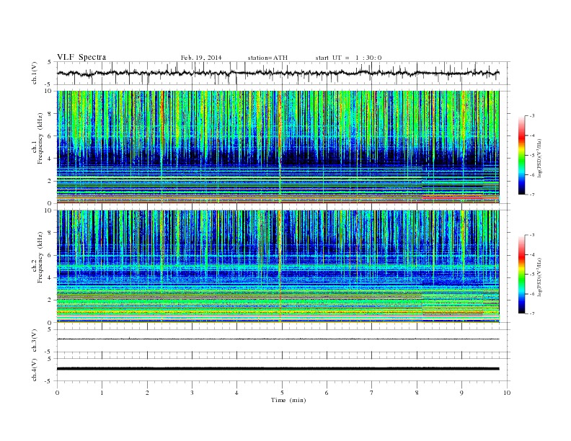Click the 'ch.3(V)' waveform axis label
This screenshot has height=441, width=571.
[x=35, y=341]
